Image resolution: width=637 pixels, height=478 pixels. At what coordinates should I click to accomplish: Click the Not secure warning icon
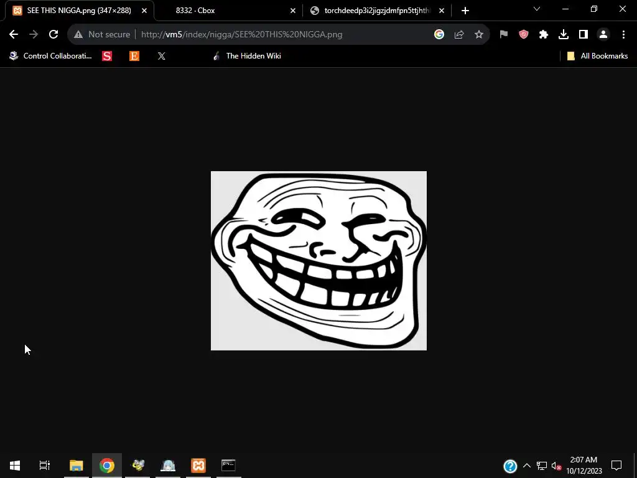pyautogui.click(x=78, y=35)
